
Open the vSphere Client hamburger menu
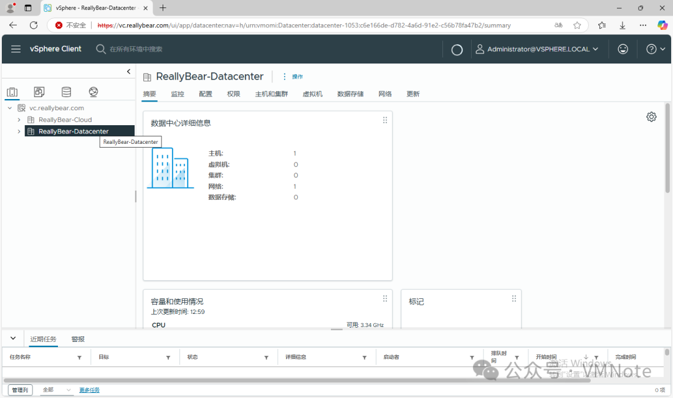pos(16,49)
